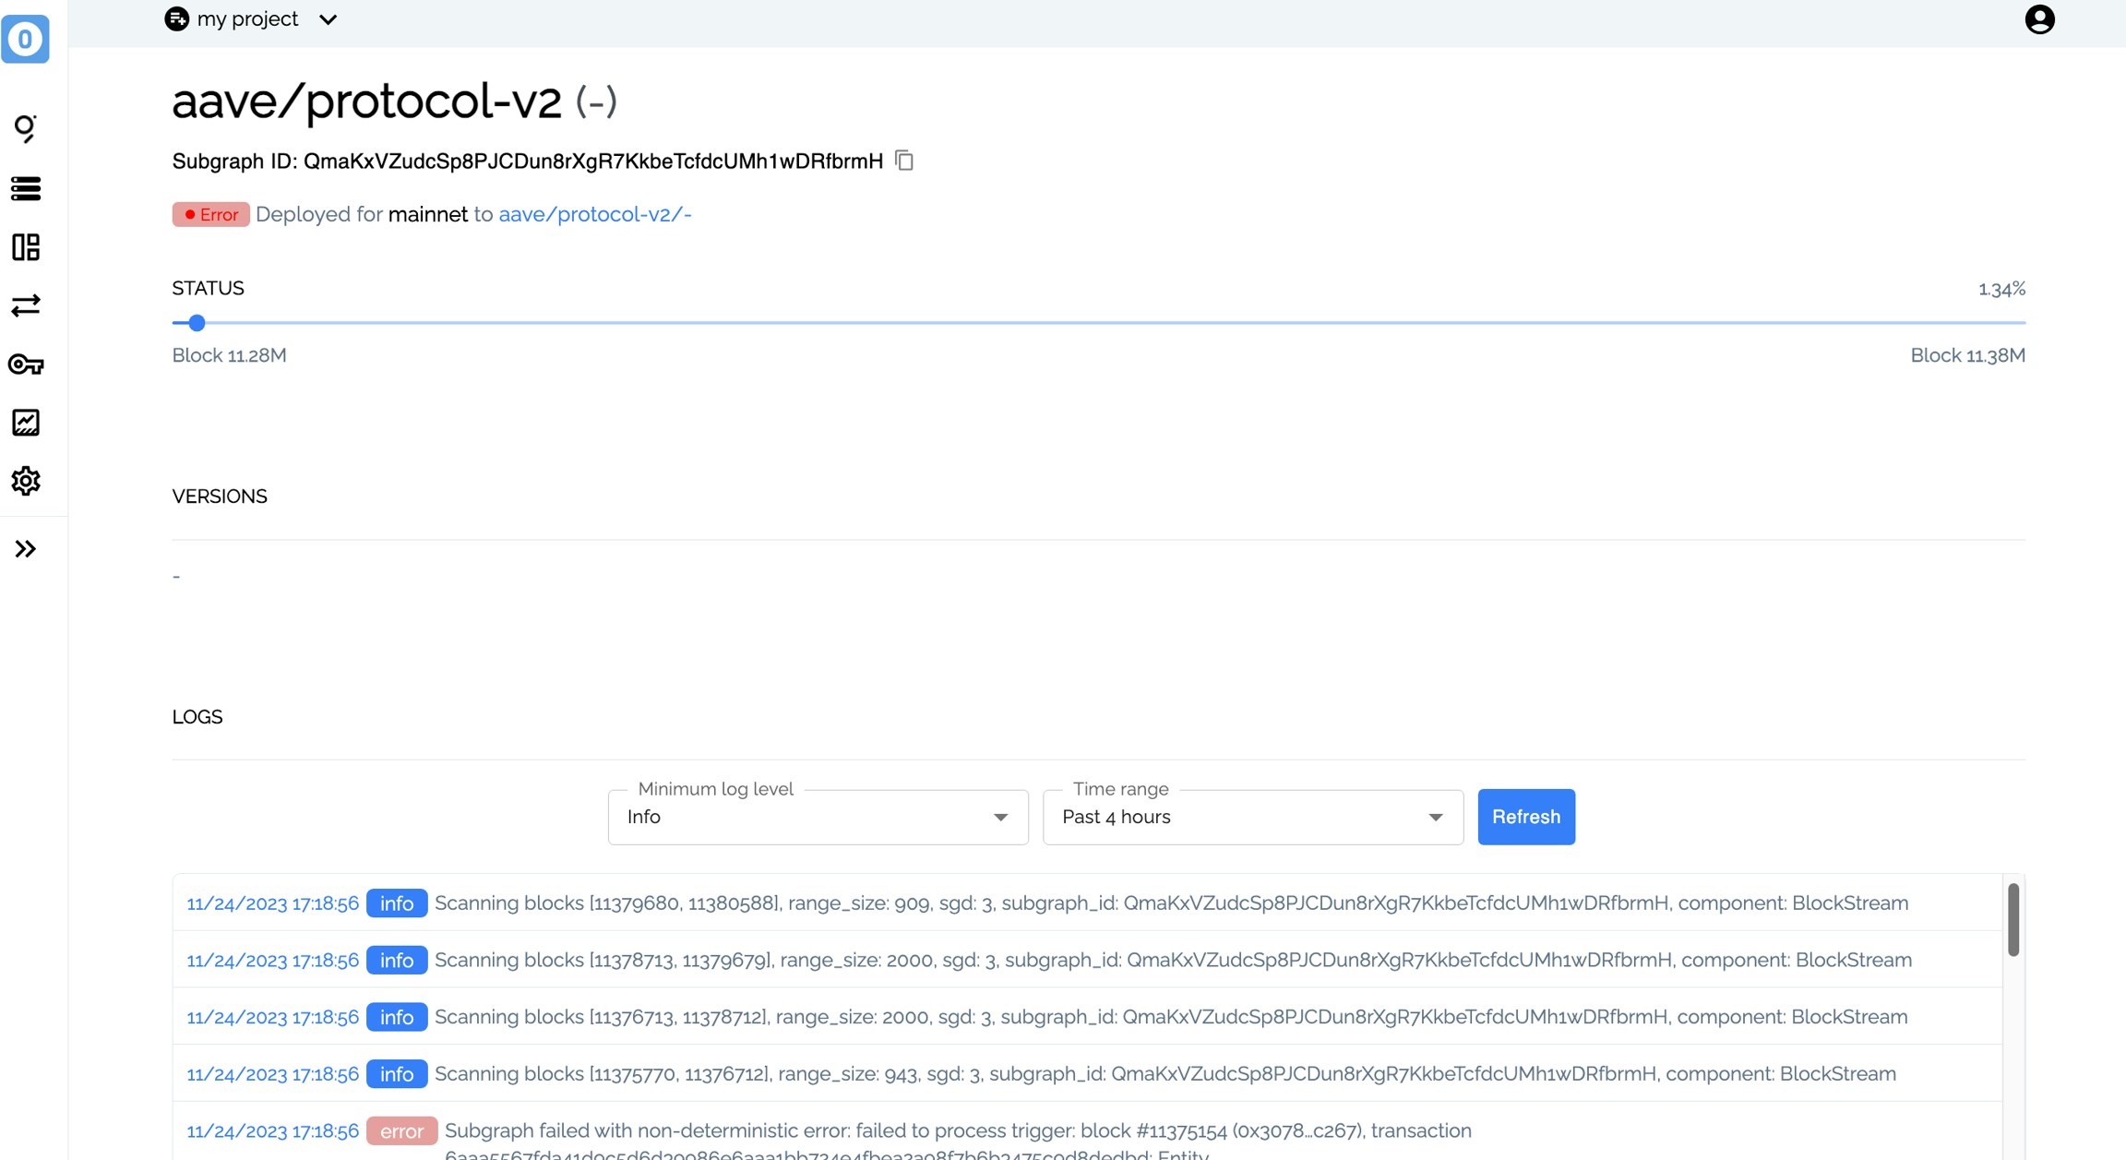Click the Block 11.28M start label
This screenshot has height=1160, width=2126.
[229, 355]
